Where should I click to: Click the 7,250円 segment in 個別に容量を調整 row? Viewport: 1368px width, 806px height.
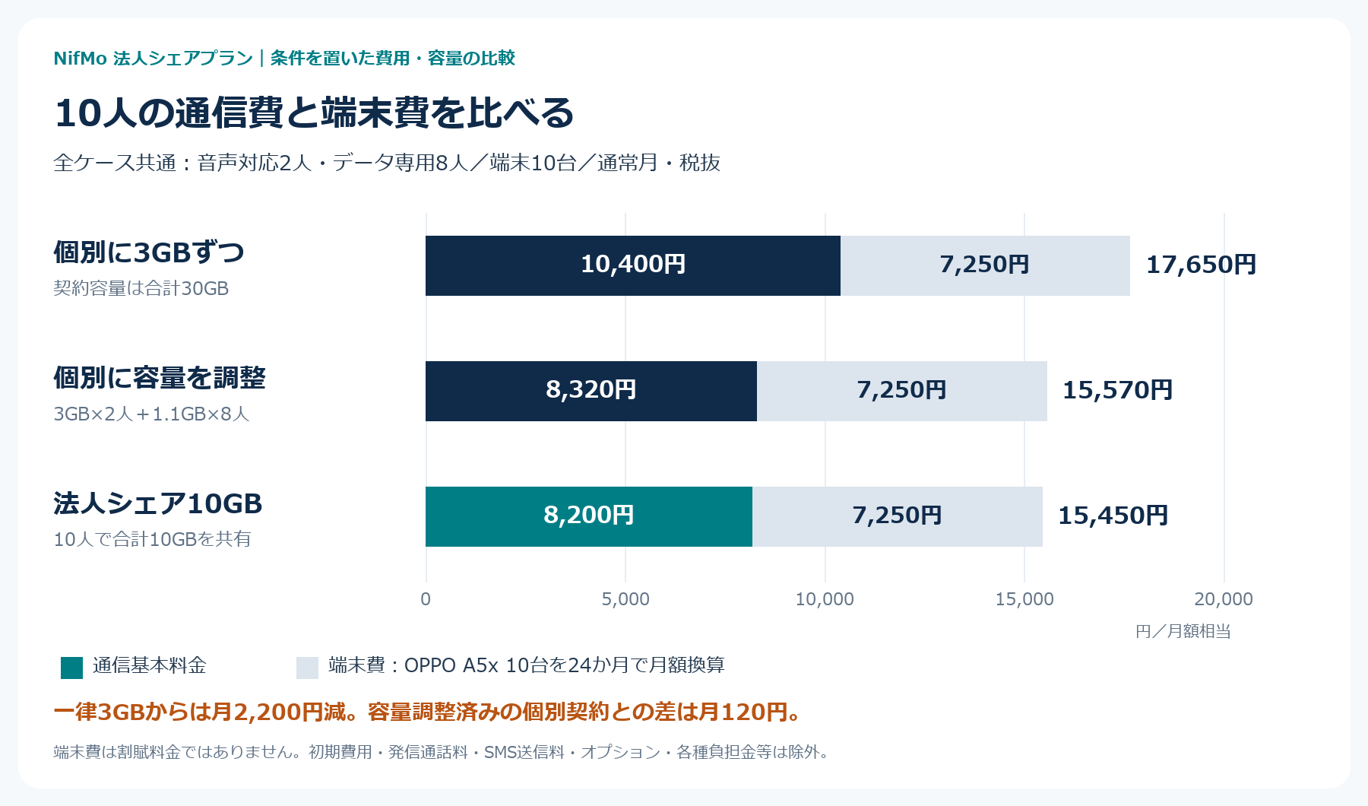coord(902,391)
